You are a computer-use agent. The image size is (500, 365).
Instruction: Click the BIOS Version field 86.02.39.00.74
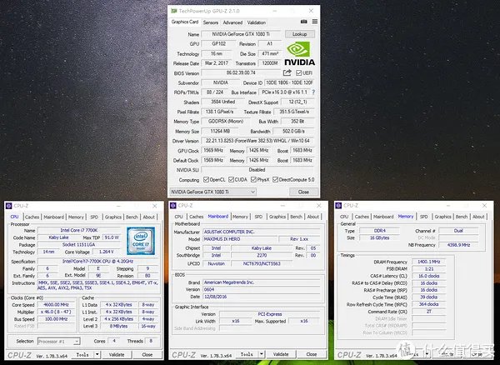point(242,72)
